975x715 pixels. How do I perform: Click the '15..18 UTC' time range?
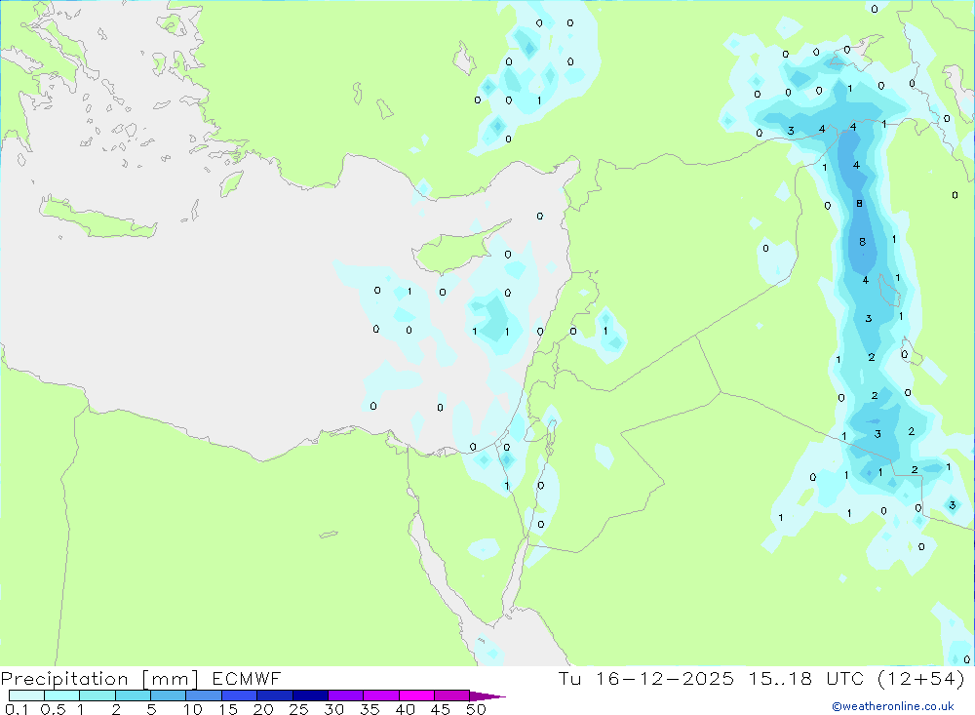(x=806, y=678)
